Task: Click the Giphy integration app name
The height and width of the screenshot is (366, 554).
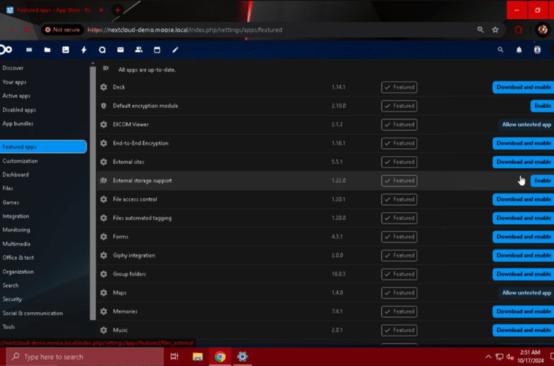Action: pyautogui.click(x=134, y=255)
